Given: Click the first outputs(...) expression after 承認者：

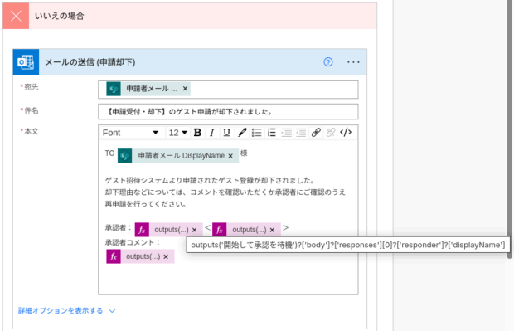Looking at the screenshot, I should tap(168, 230).
